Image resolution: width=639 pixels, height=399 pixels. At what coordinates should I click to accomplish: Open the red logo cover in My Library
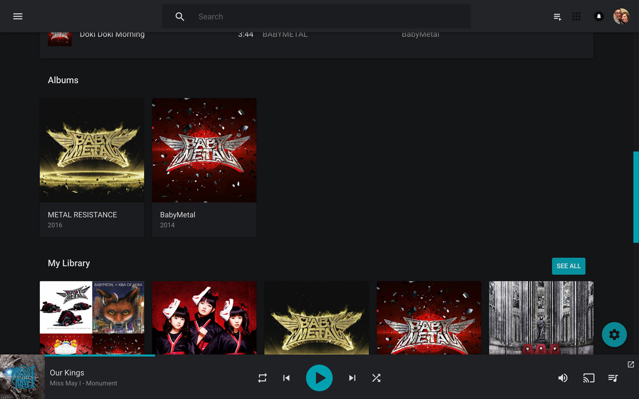(x=429, y=318)
